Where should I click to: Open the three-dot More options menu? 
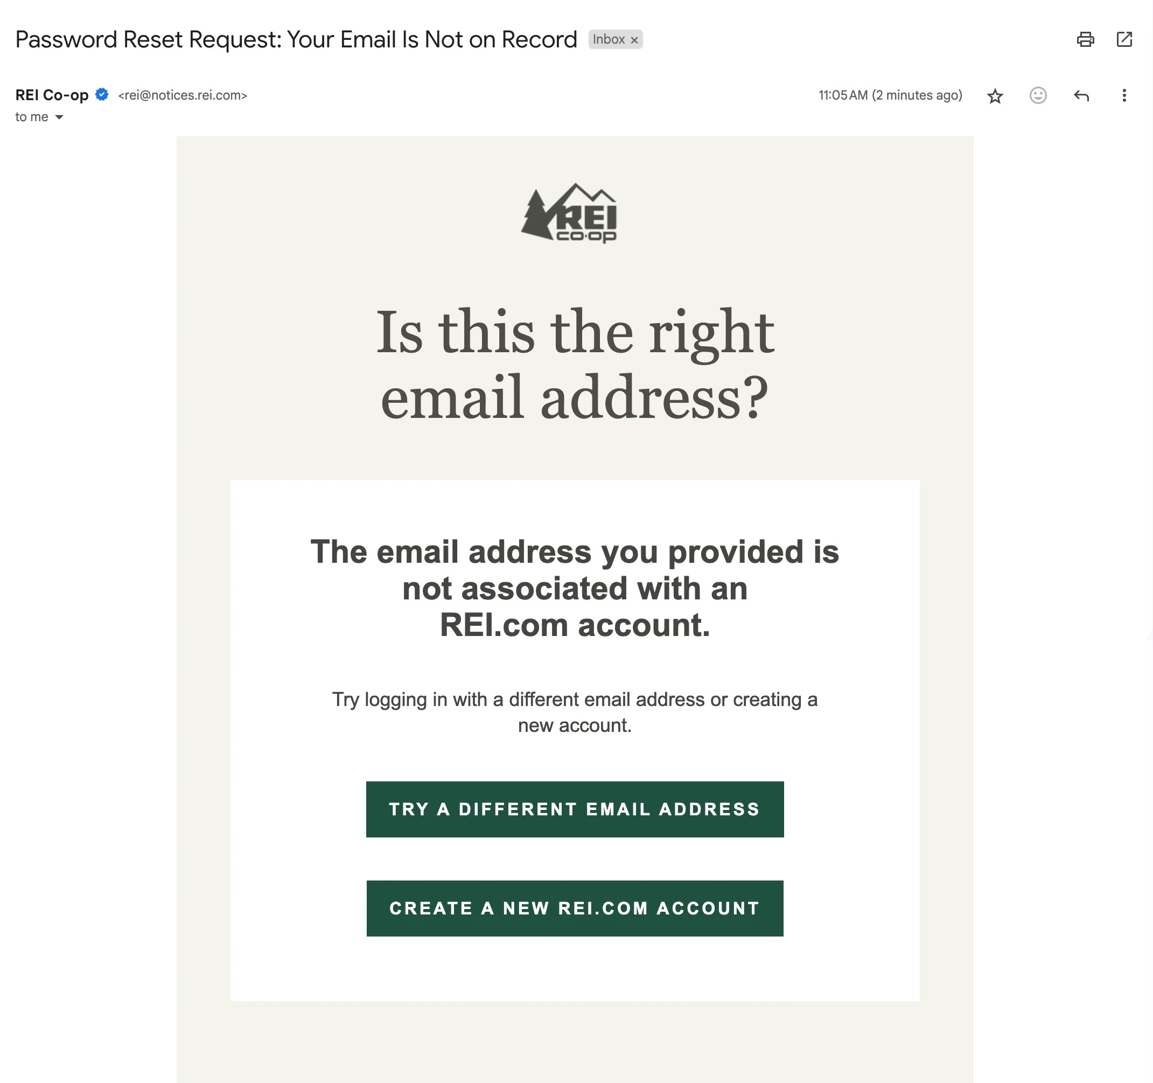[1124, 96]
